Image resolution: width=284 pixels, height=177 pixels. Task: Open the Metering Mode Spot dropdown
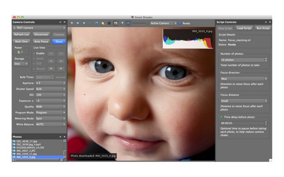(x=50, y=118)
